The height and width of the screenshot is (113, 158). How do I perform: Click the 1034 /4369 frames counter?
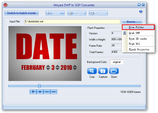130,92
